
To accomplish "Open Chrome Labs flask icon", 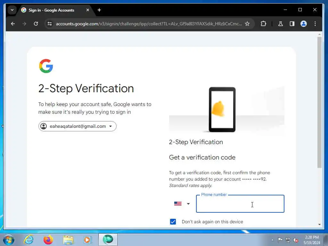I will tap(281, 24).
